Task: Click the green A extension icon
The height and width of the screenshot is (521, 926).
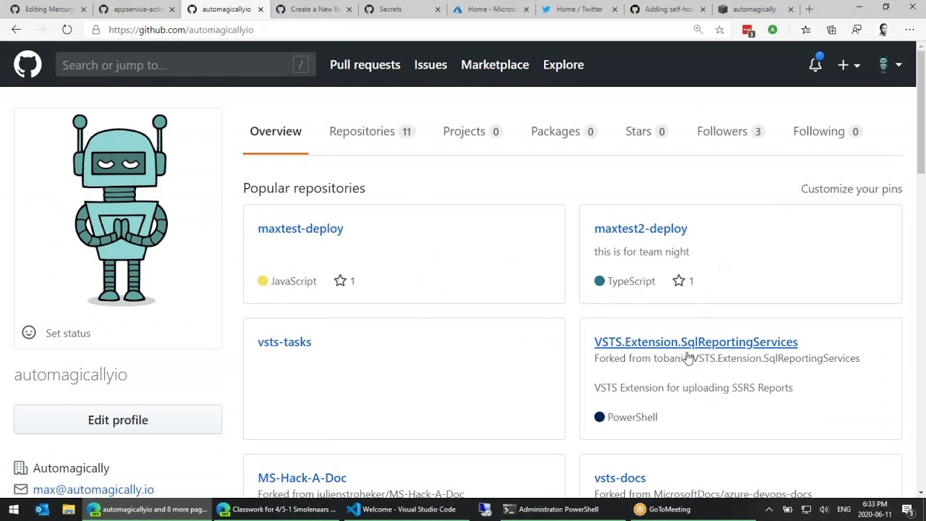Action: [773, 30]
